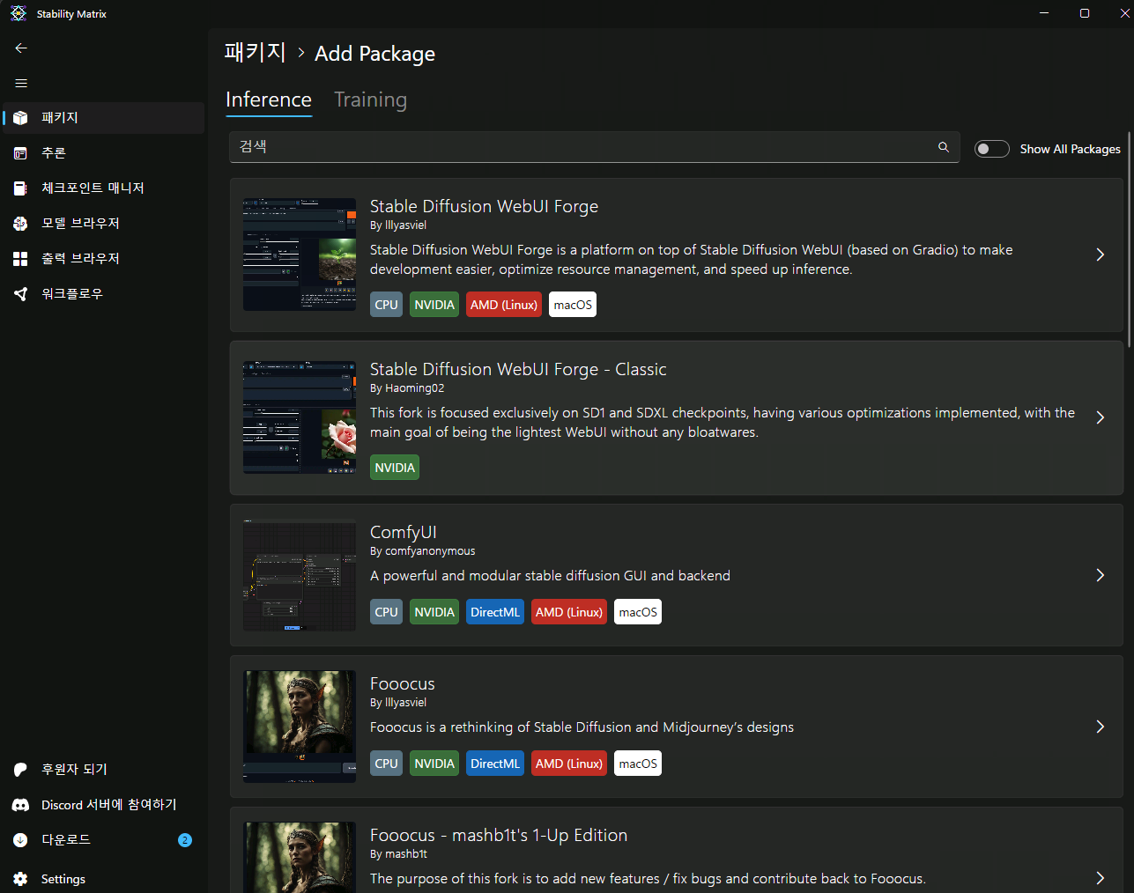Enable the Show All Packages toggle

[991, 149]
